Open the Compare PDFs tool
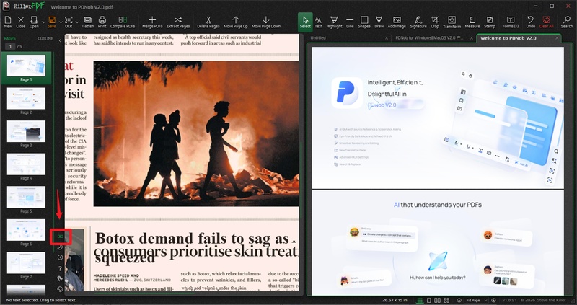 [x=123, y=22]
